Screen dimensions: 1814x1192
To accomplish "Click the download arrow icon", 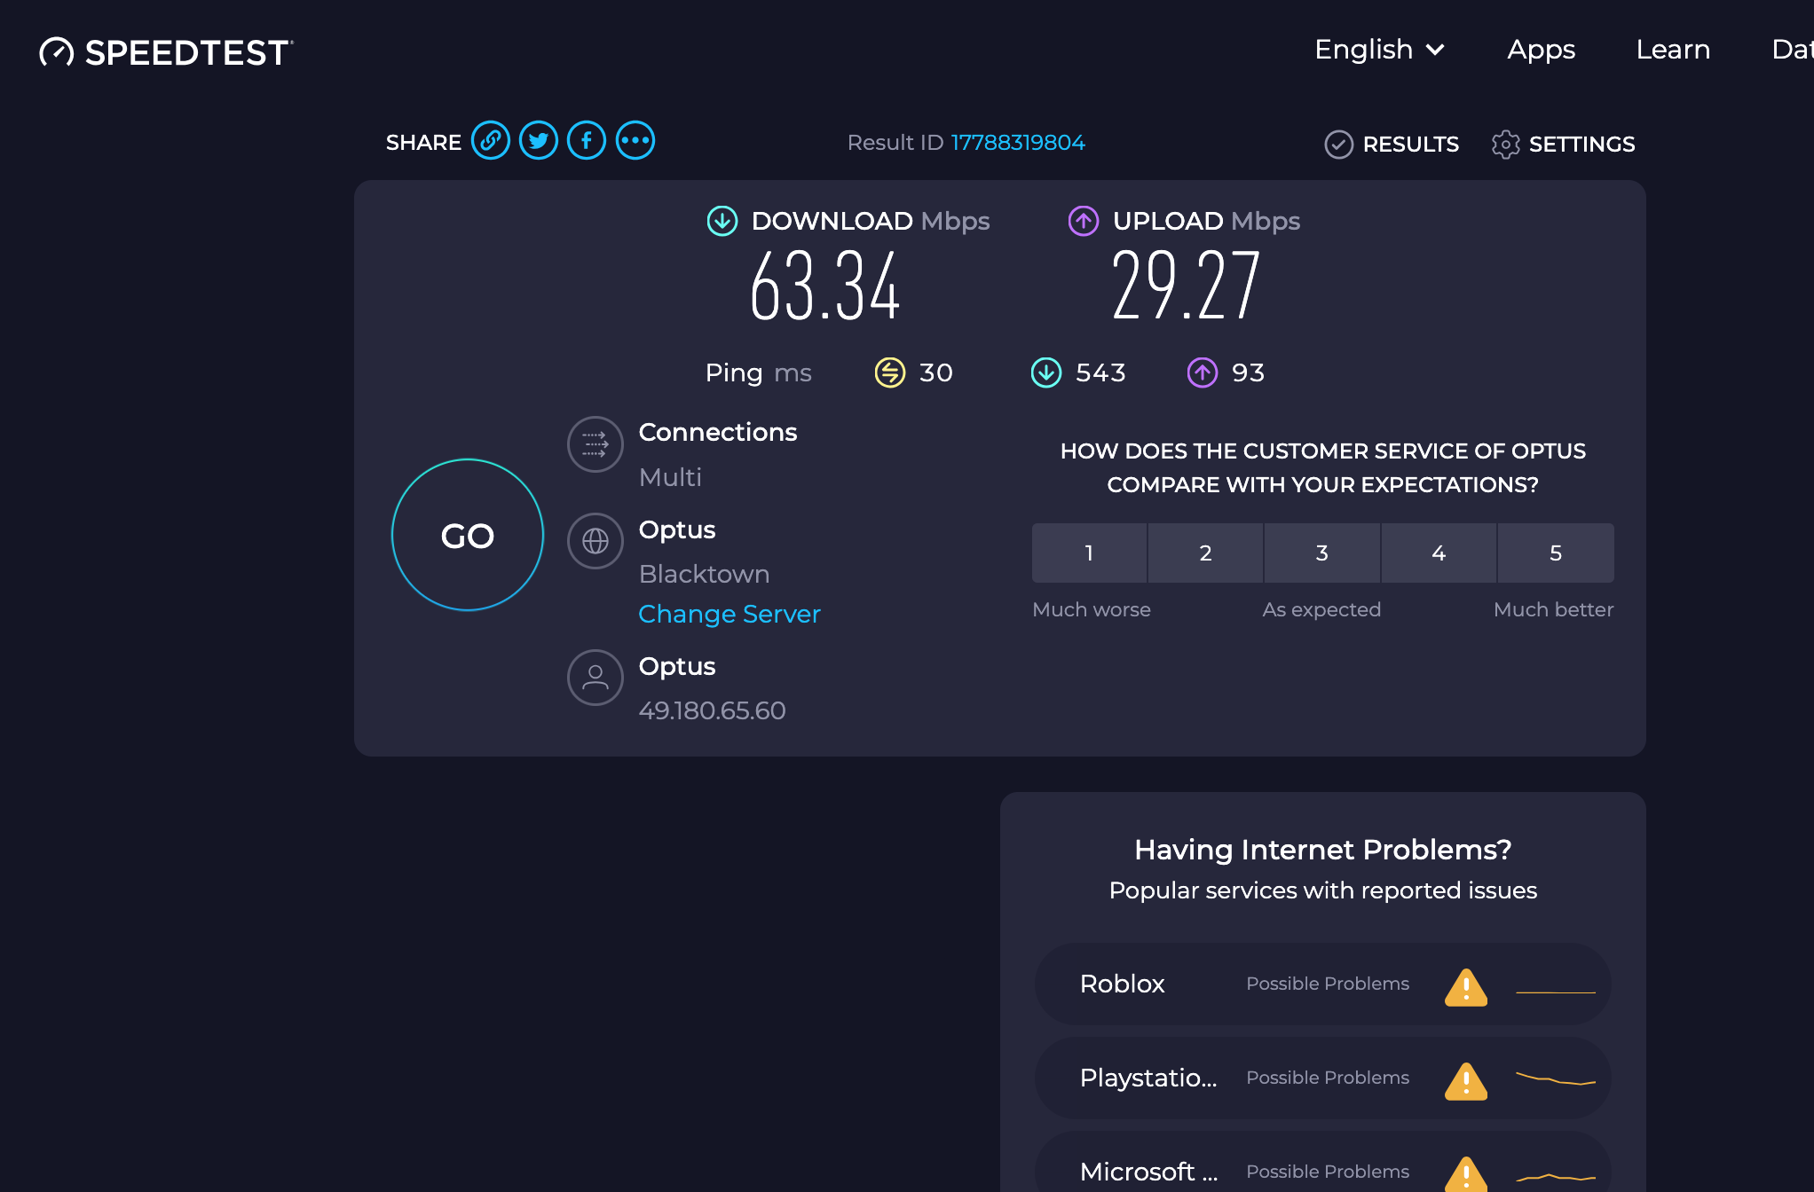I will (722, 221).
